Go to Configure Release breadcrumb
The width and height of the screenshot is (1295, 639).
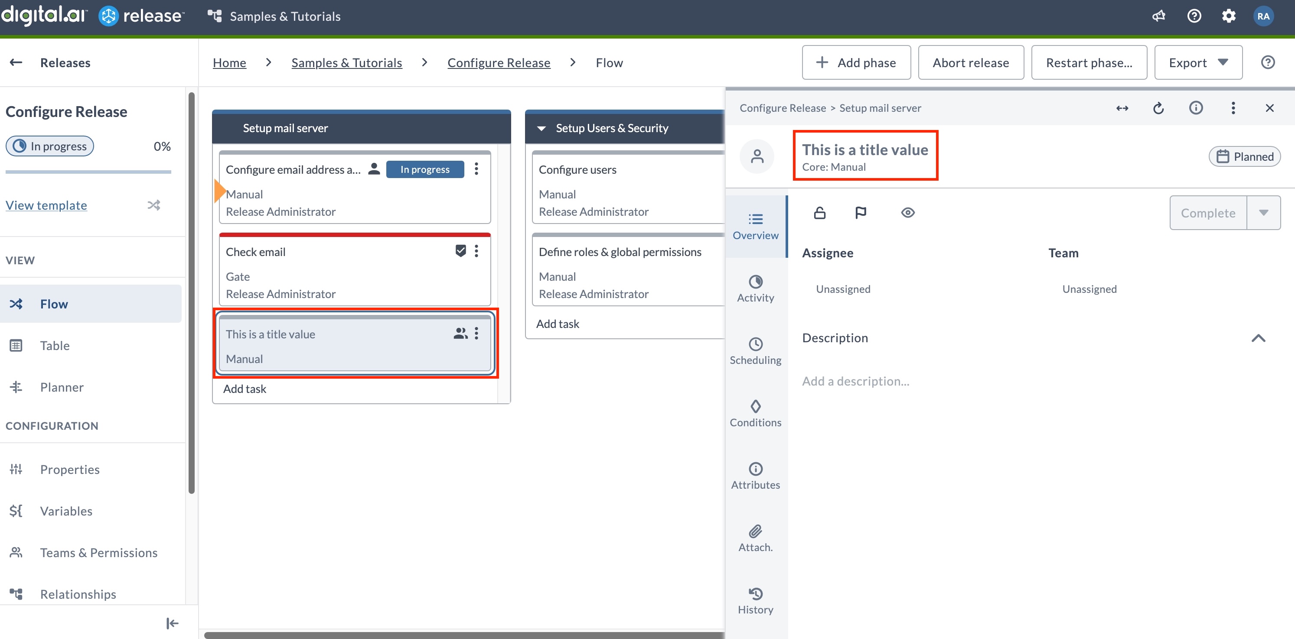pyautogui.click(x=499, y=62)
